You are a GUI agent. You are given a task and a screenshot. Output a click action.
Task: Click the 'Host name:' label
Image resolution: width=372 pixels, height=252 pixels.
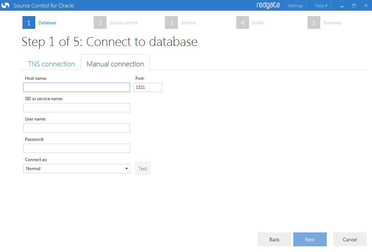pyautogui.click(x=36, y=78)
